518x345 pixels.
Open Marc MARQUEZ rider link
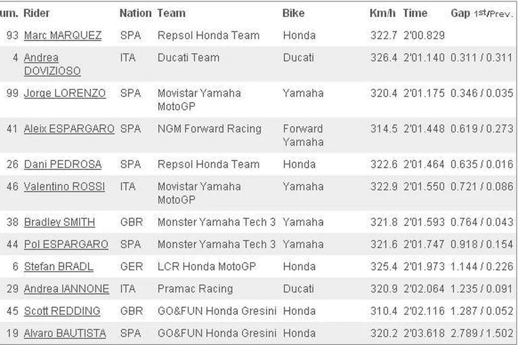pos(63,35)
